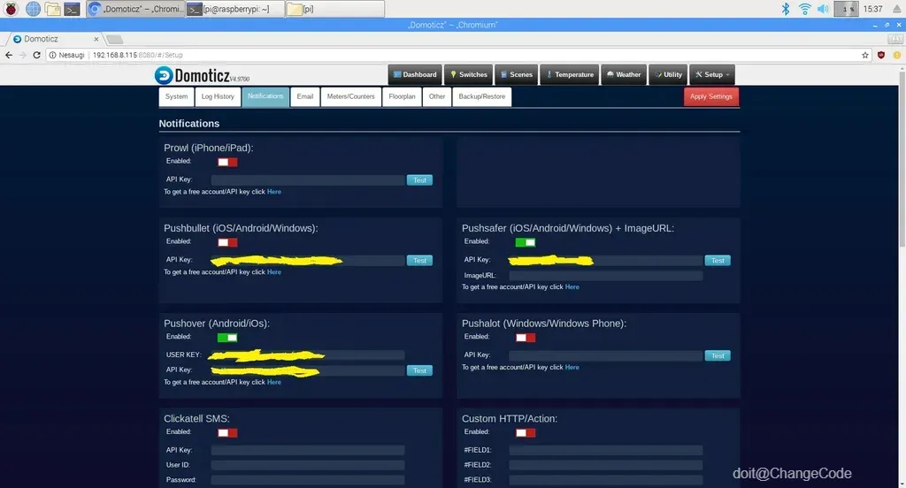Image resolution: width=906 pixels, height=488 pixels.
Task: Open the Pushbullet free account Here link
Action: coord(274,272)
